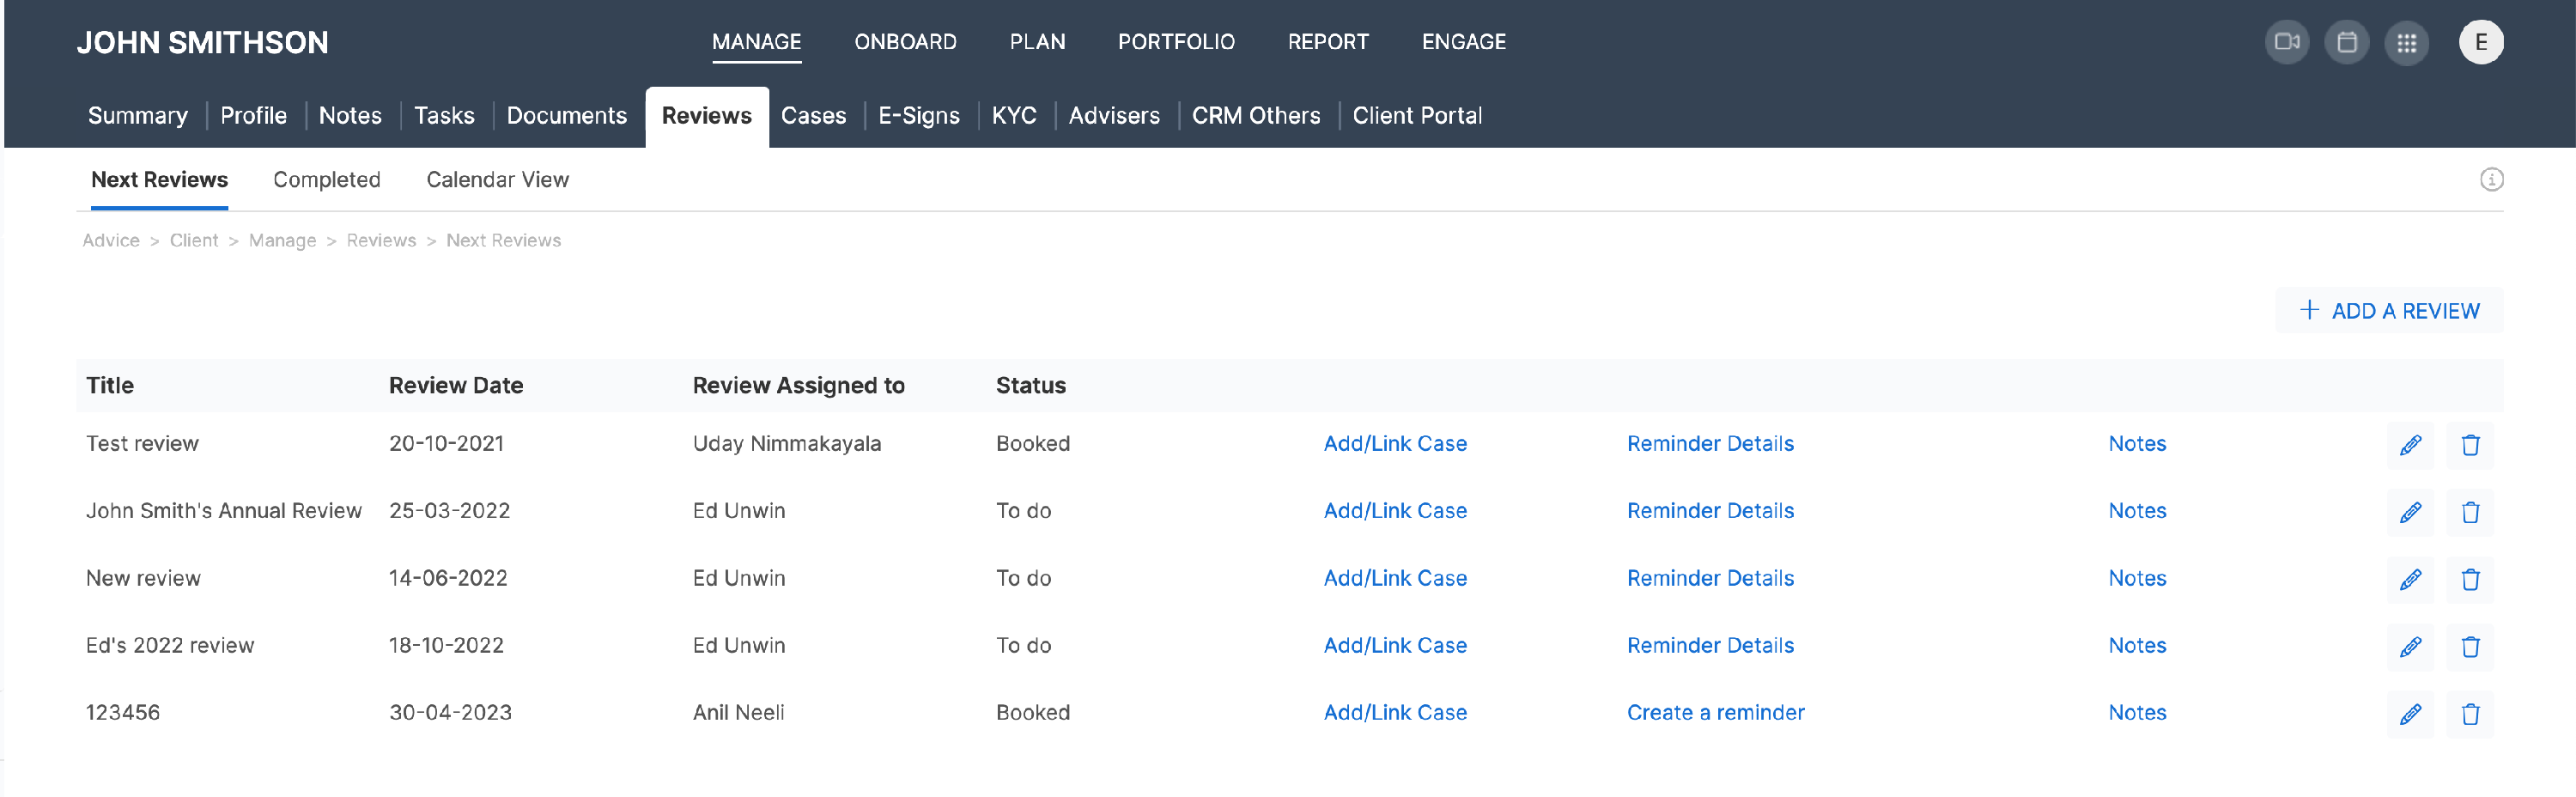Switch to the E-Signs tab
2576x797 pixels.
click(918, 116)
